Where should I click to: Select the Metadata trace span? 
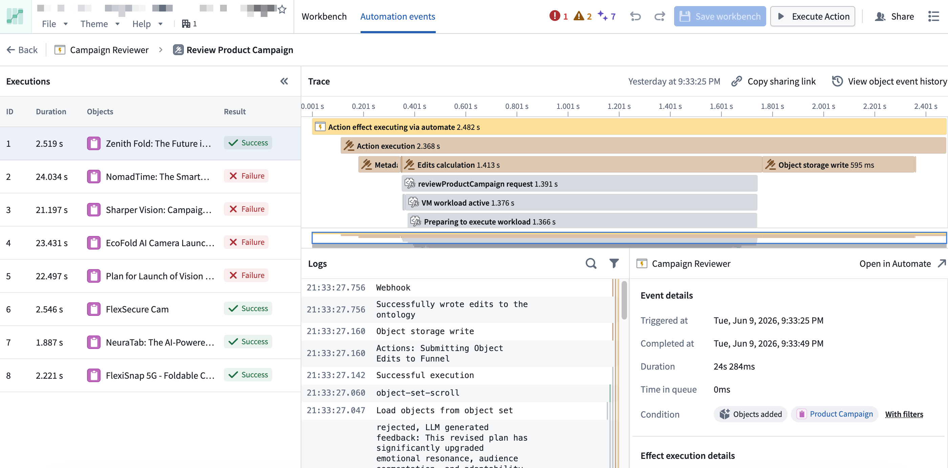tap(380, 165)
